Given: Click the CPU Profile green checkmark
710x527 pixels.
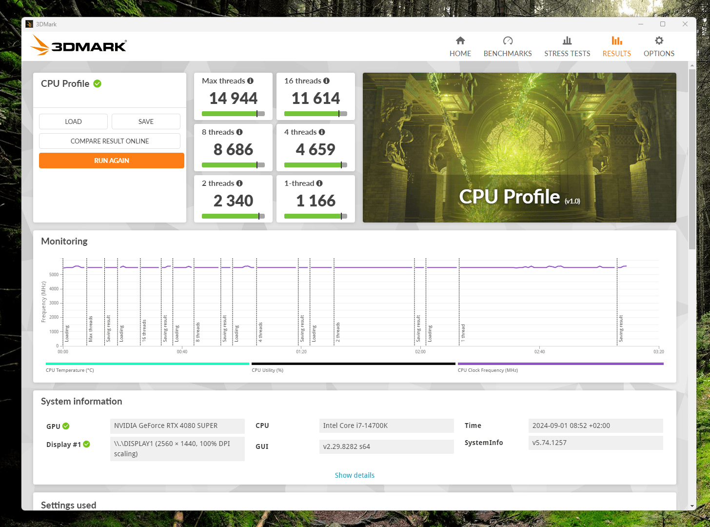Looking at the screenshot, I should (98, 83).
